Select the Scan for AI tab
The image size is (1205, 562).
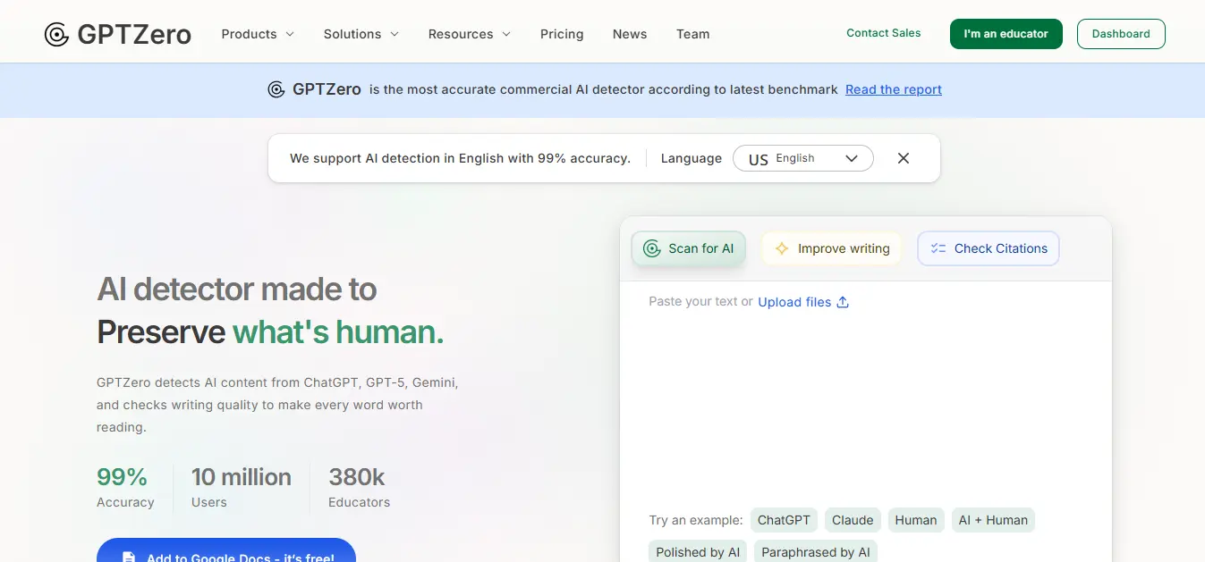689,248
